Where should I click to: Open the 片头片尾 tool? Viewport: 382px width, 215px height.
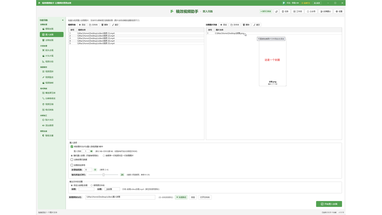[x=51, y=56]
